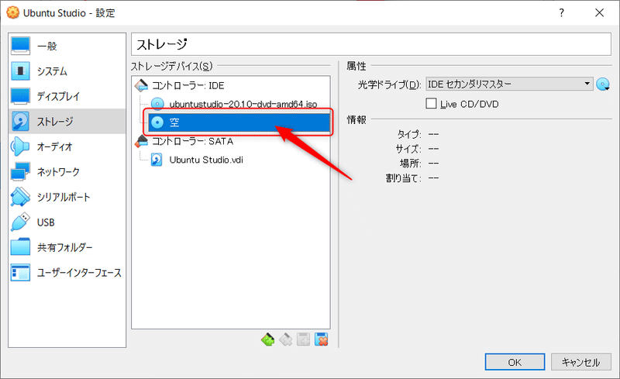Screen dimensions: 620x379
Task: Select コントローラー: SATA in storage tree
Action: tap(192, 141)
